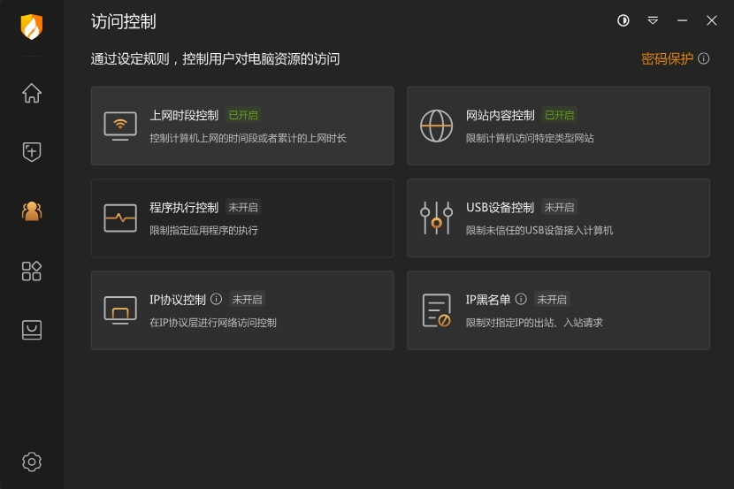Click the IP黑名单 document block icon
The height and width of the screenshot is (489, 734).
436,310
